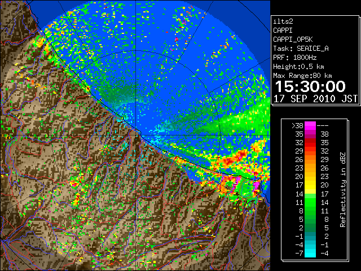Click the 15:30:00 timestamp
The width and height of the screenshot is (361, 271).
pos(310,86)
